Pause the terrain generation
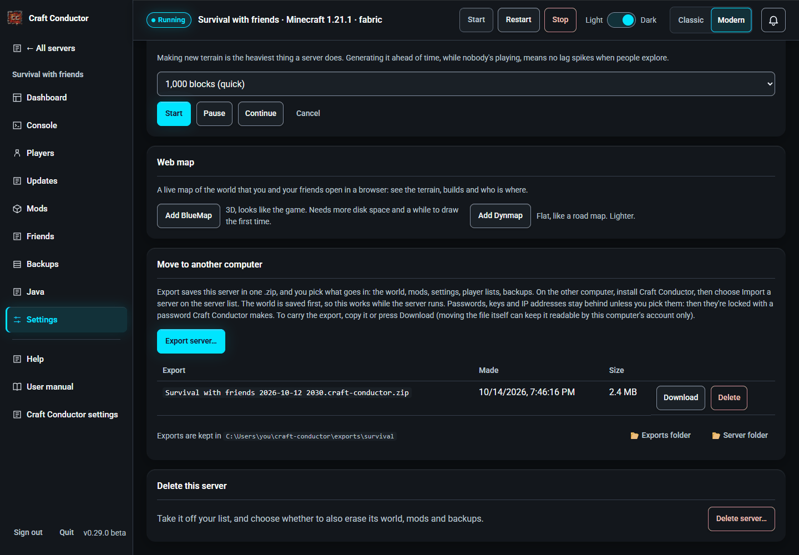The height and width of the screenshot is (555, 799). pyautogui.click(x=214, y=114)
